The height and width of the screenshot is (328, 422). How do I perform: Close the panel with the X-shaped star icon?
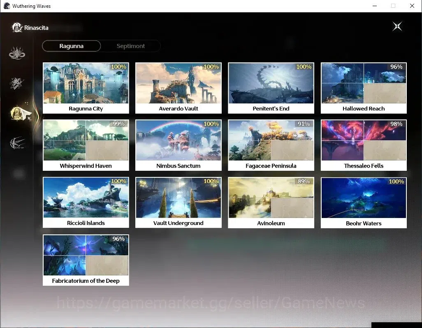point(397,26)
